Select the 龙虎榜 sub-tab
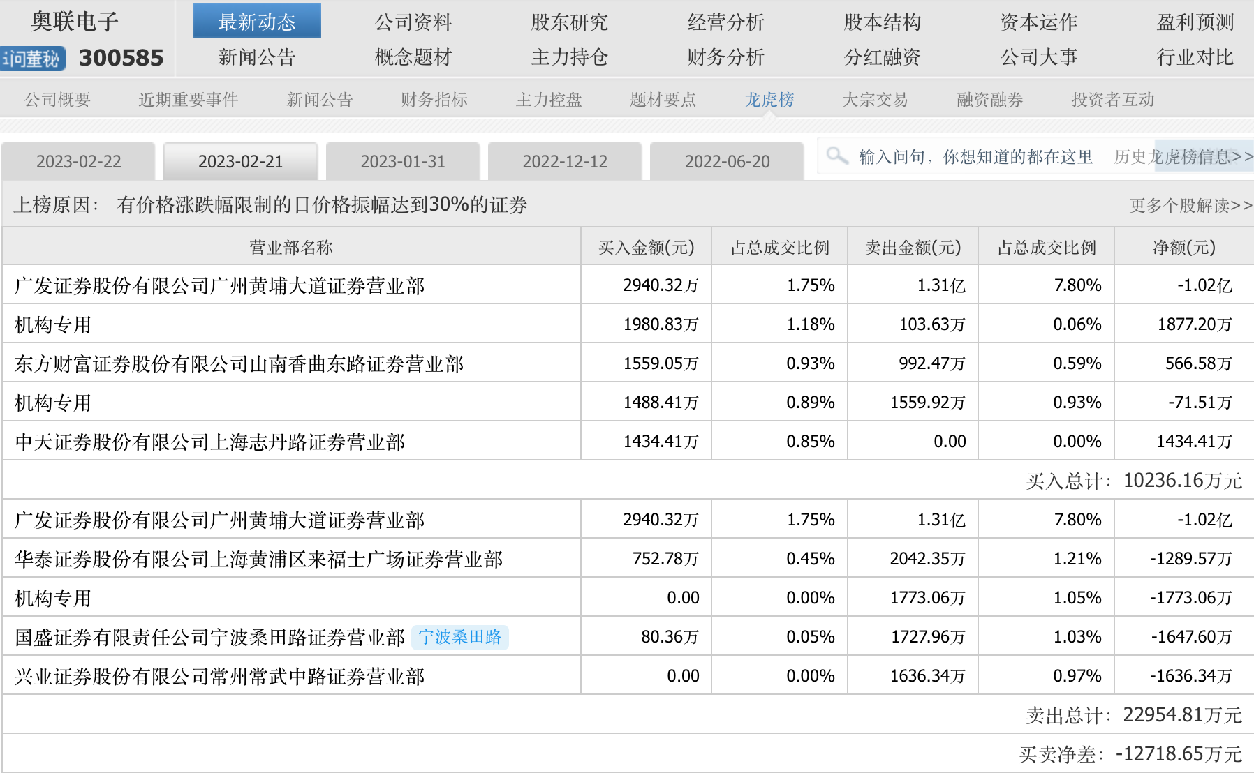The image size is (1254, 773). 769,100
